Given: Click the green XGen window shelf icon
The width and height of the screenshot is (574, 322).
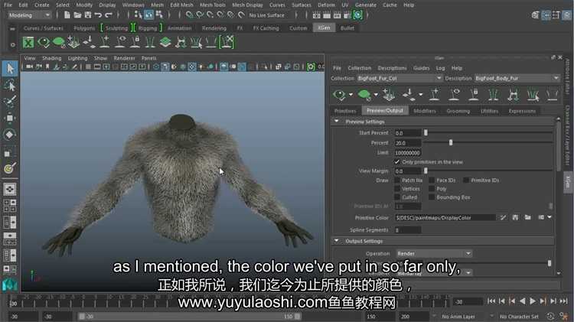Looking at the screenshot, I should click(x=28, y=42).
